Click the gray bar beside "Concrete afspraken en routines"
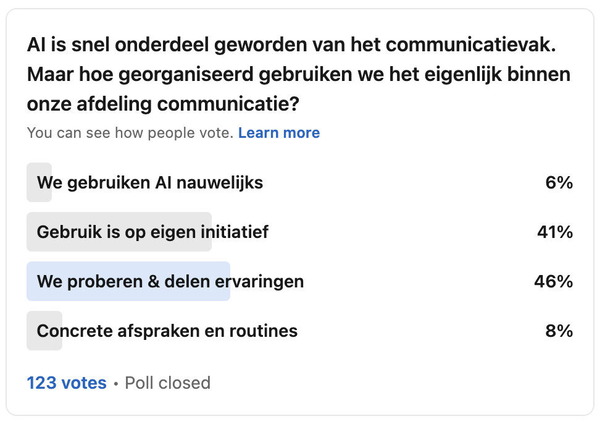This screenshot has height=424, width=605. pos(44,331)
